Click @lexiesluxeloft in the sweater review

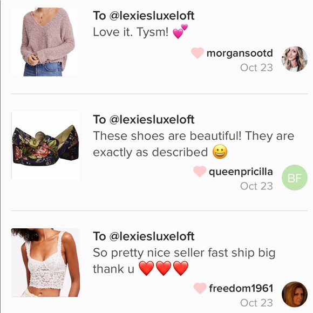tap(152, 16)
